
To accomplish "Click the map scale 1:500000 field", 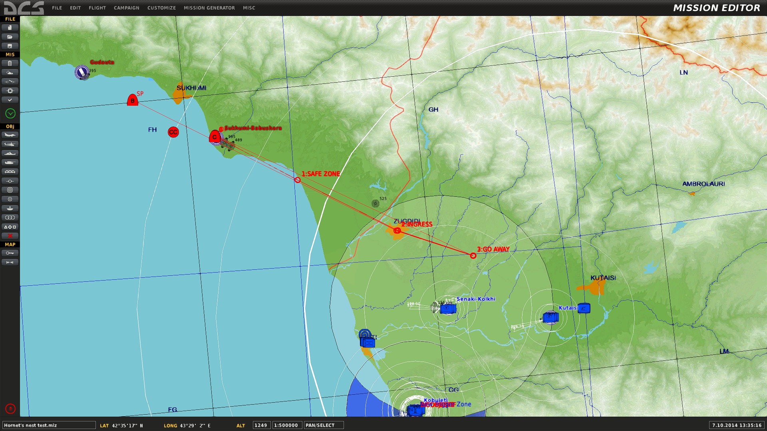I will pos(287,425).
